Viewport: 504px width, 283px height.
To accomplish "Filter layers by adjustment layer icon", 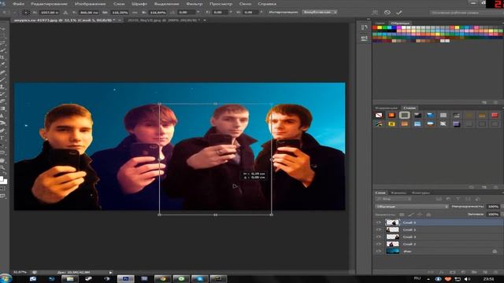I will 448,199.
